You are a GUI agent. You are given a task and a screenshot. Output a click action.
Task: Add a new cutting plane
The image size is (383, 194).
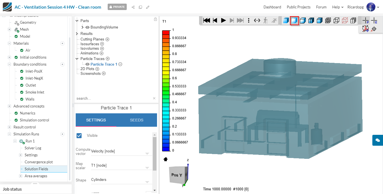click(x=107, y=39)
